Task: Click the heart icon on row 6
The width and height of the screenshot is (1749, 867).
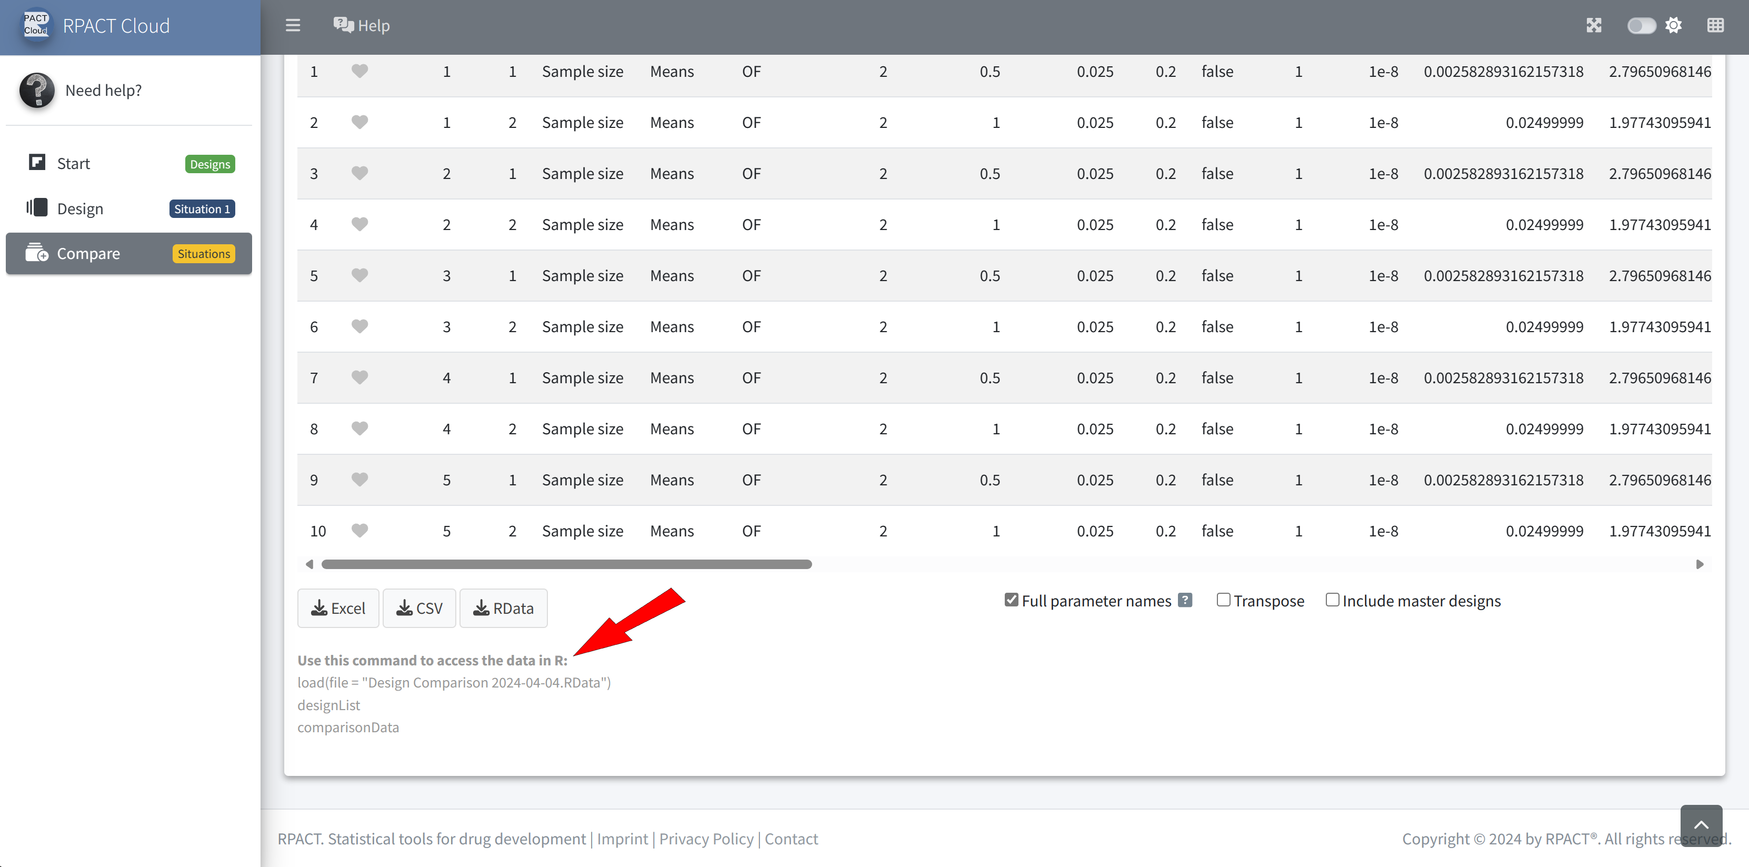Action: point(360,326)
